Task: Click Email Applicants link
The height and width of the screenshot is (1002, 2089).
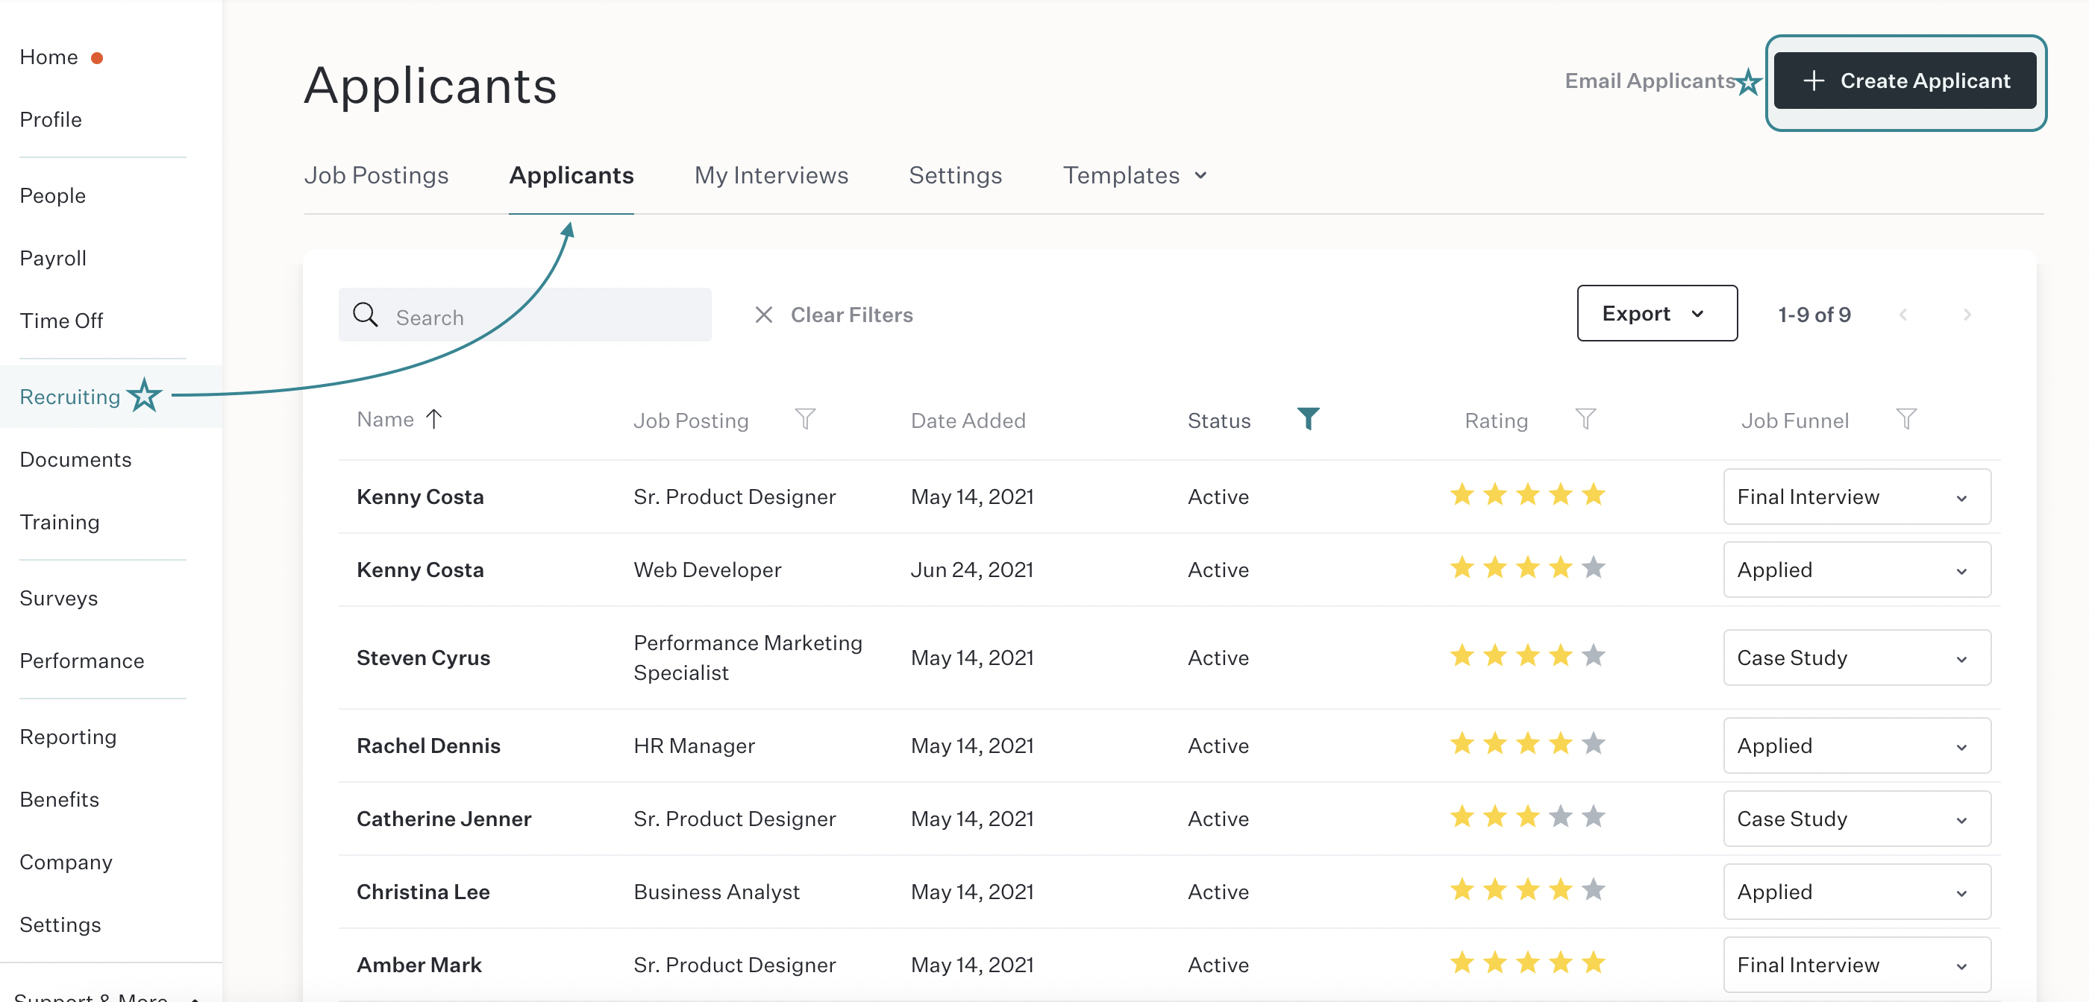Action: tap(1650, 81)
